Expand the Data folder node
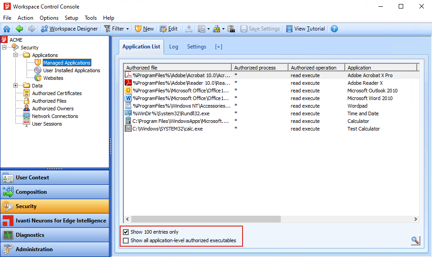432x257 pixels. click(x=15, y=85)
